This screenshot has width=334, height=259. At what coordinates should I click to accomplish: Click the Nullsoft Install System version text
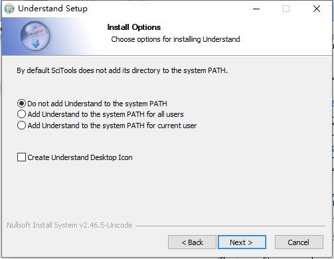70,225
